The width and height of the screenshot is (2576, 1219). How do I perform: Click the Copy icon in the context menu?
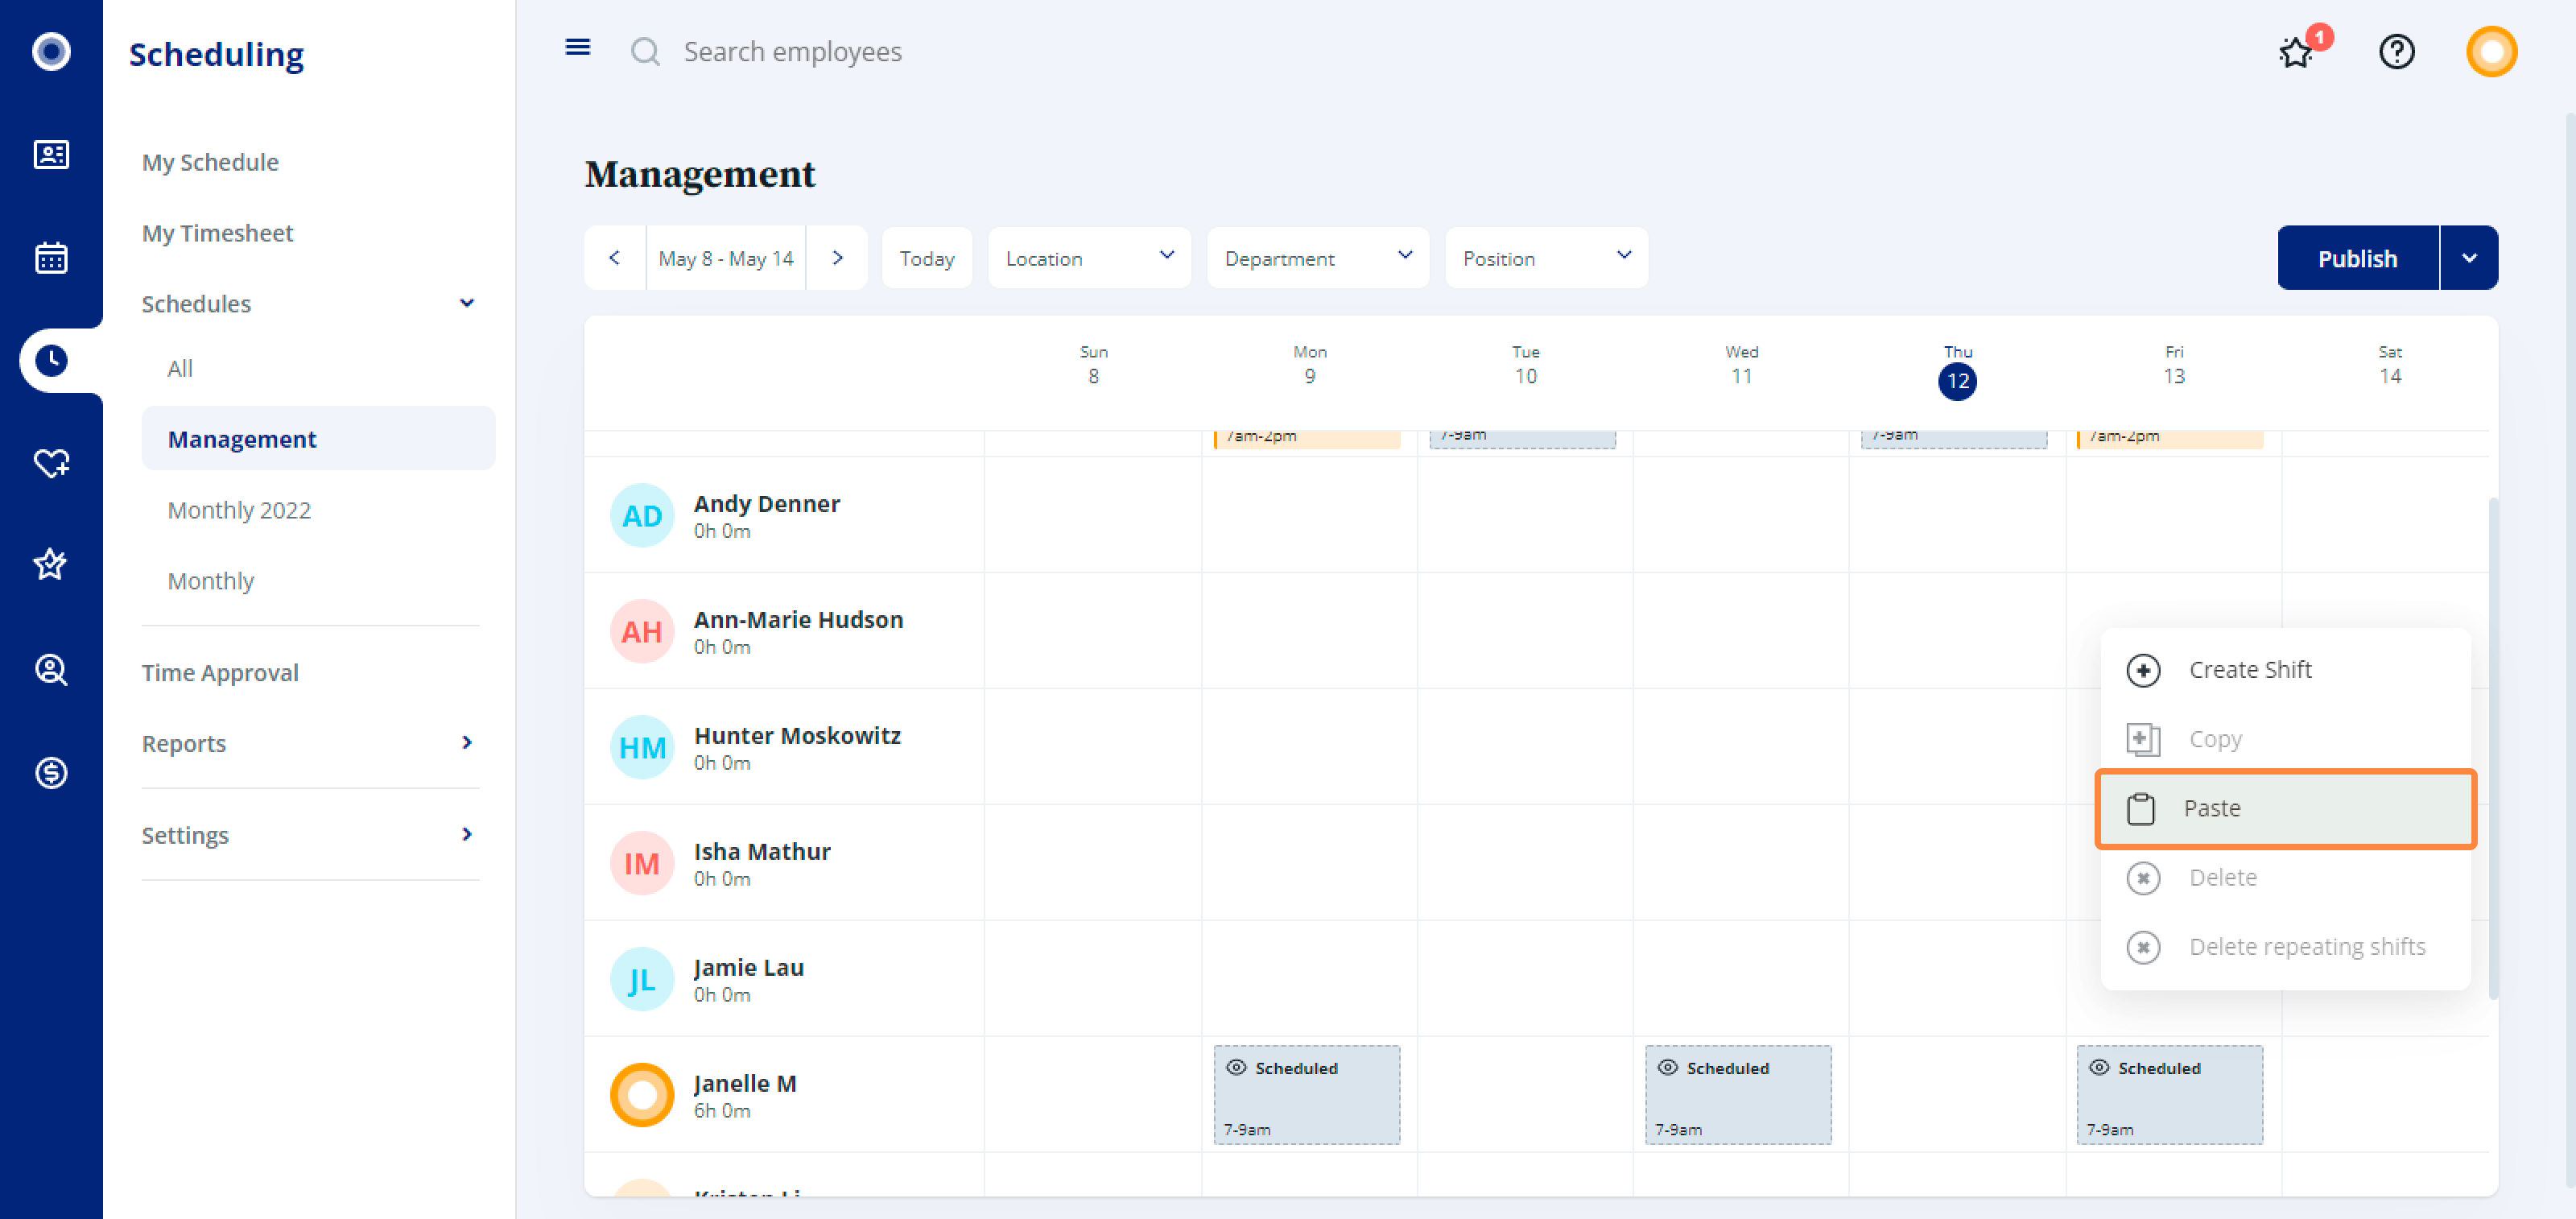click(2143, 739)
